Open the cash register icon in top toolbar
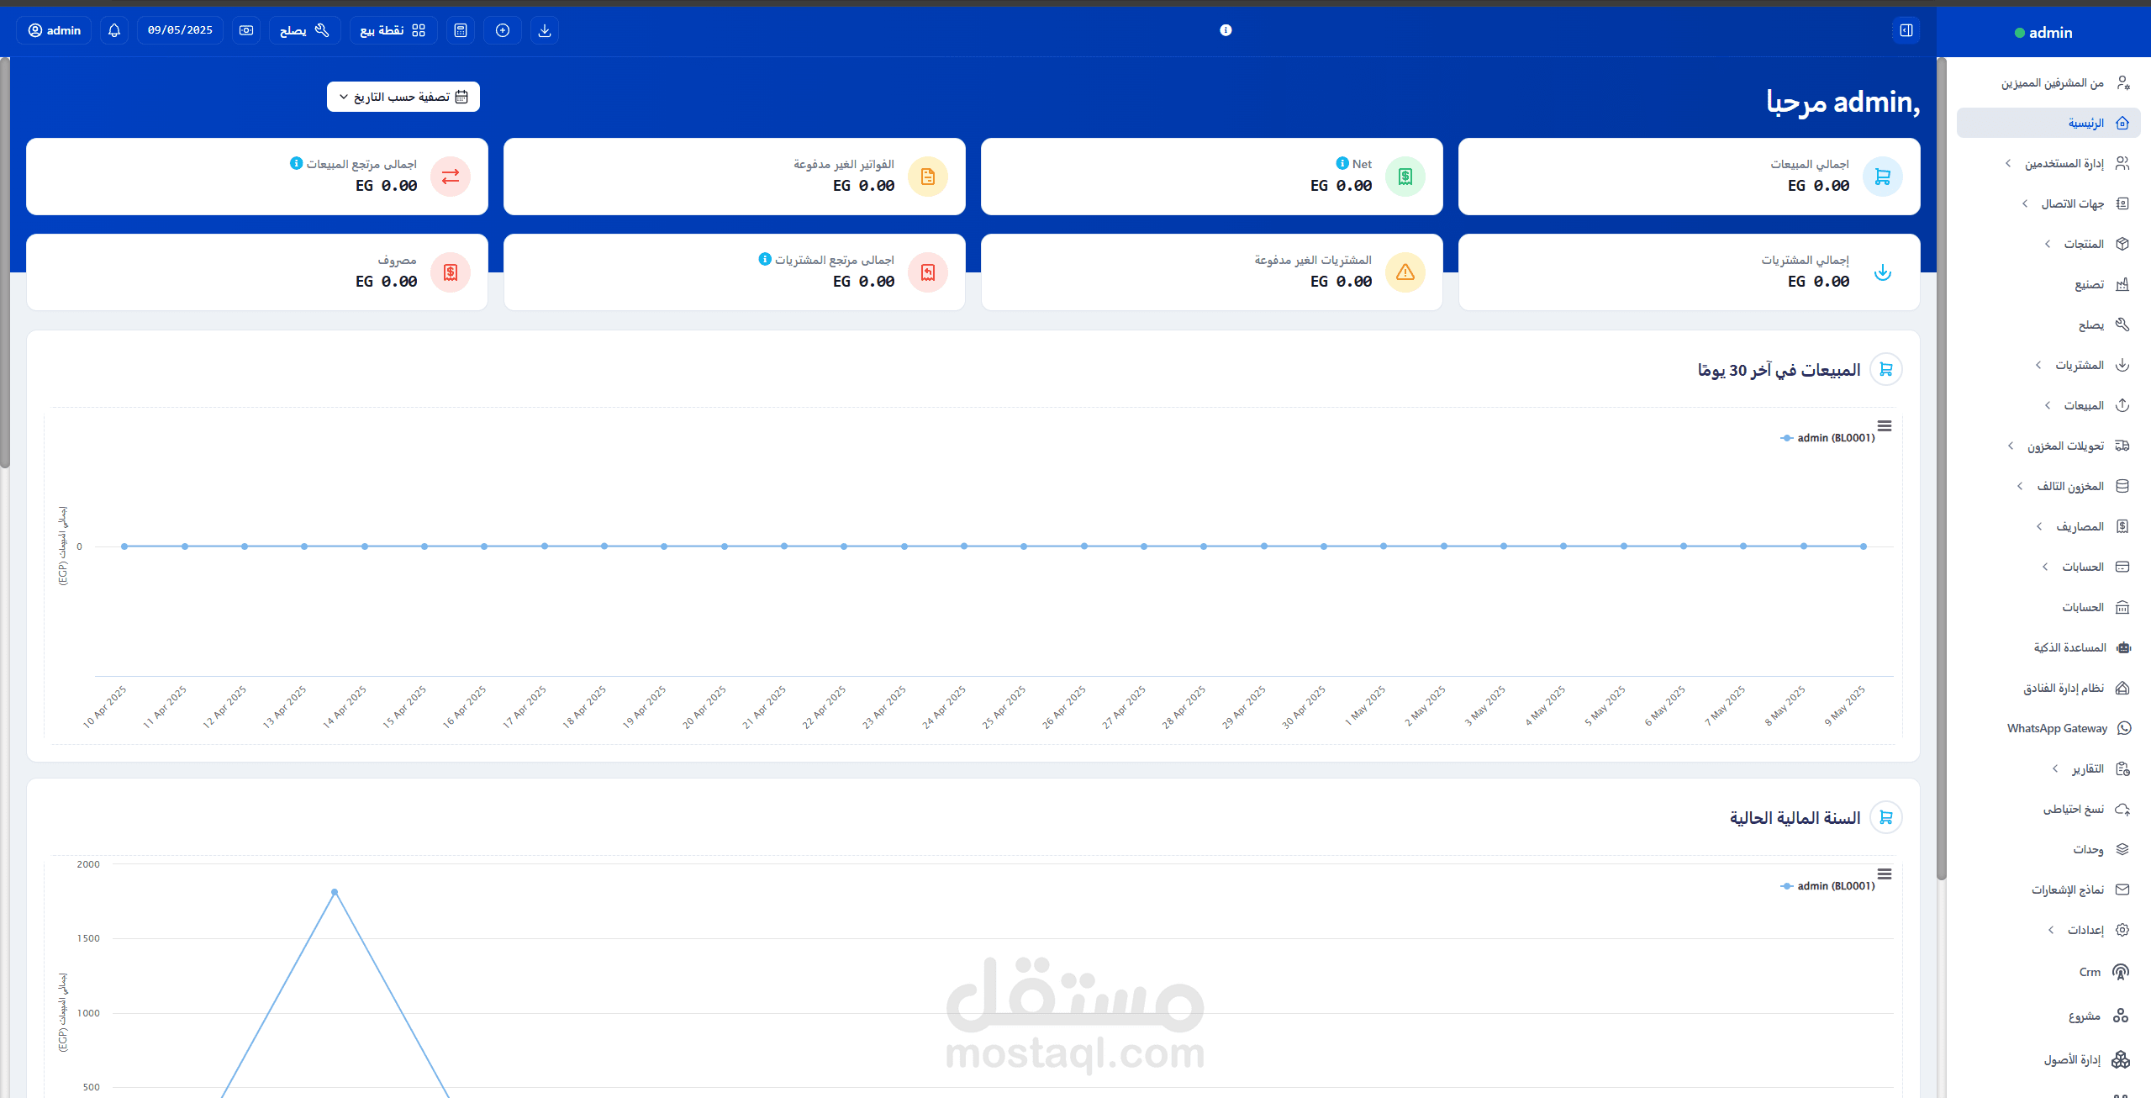The height and width of the screenshot is (1098, 2151). pyautogui.click(x=245, y=30)
